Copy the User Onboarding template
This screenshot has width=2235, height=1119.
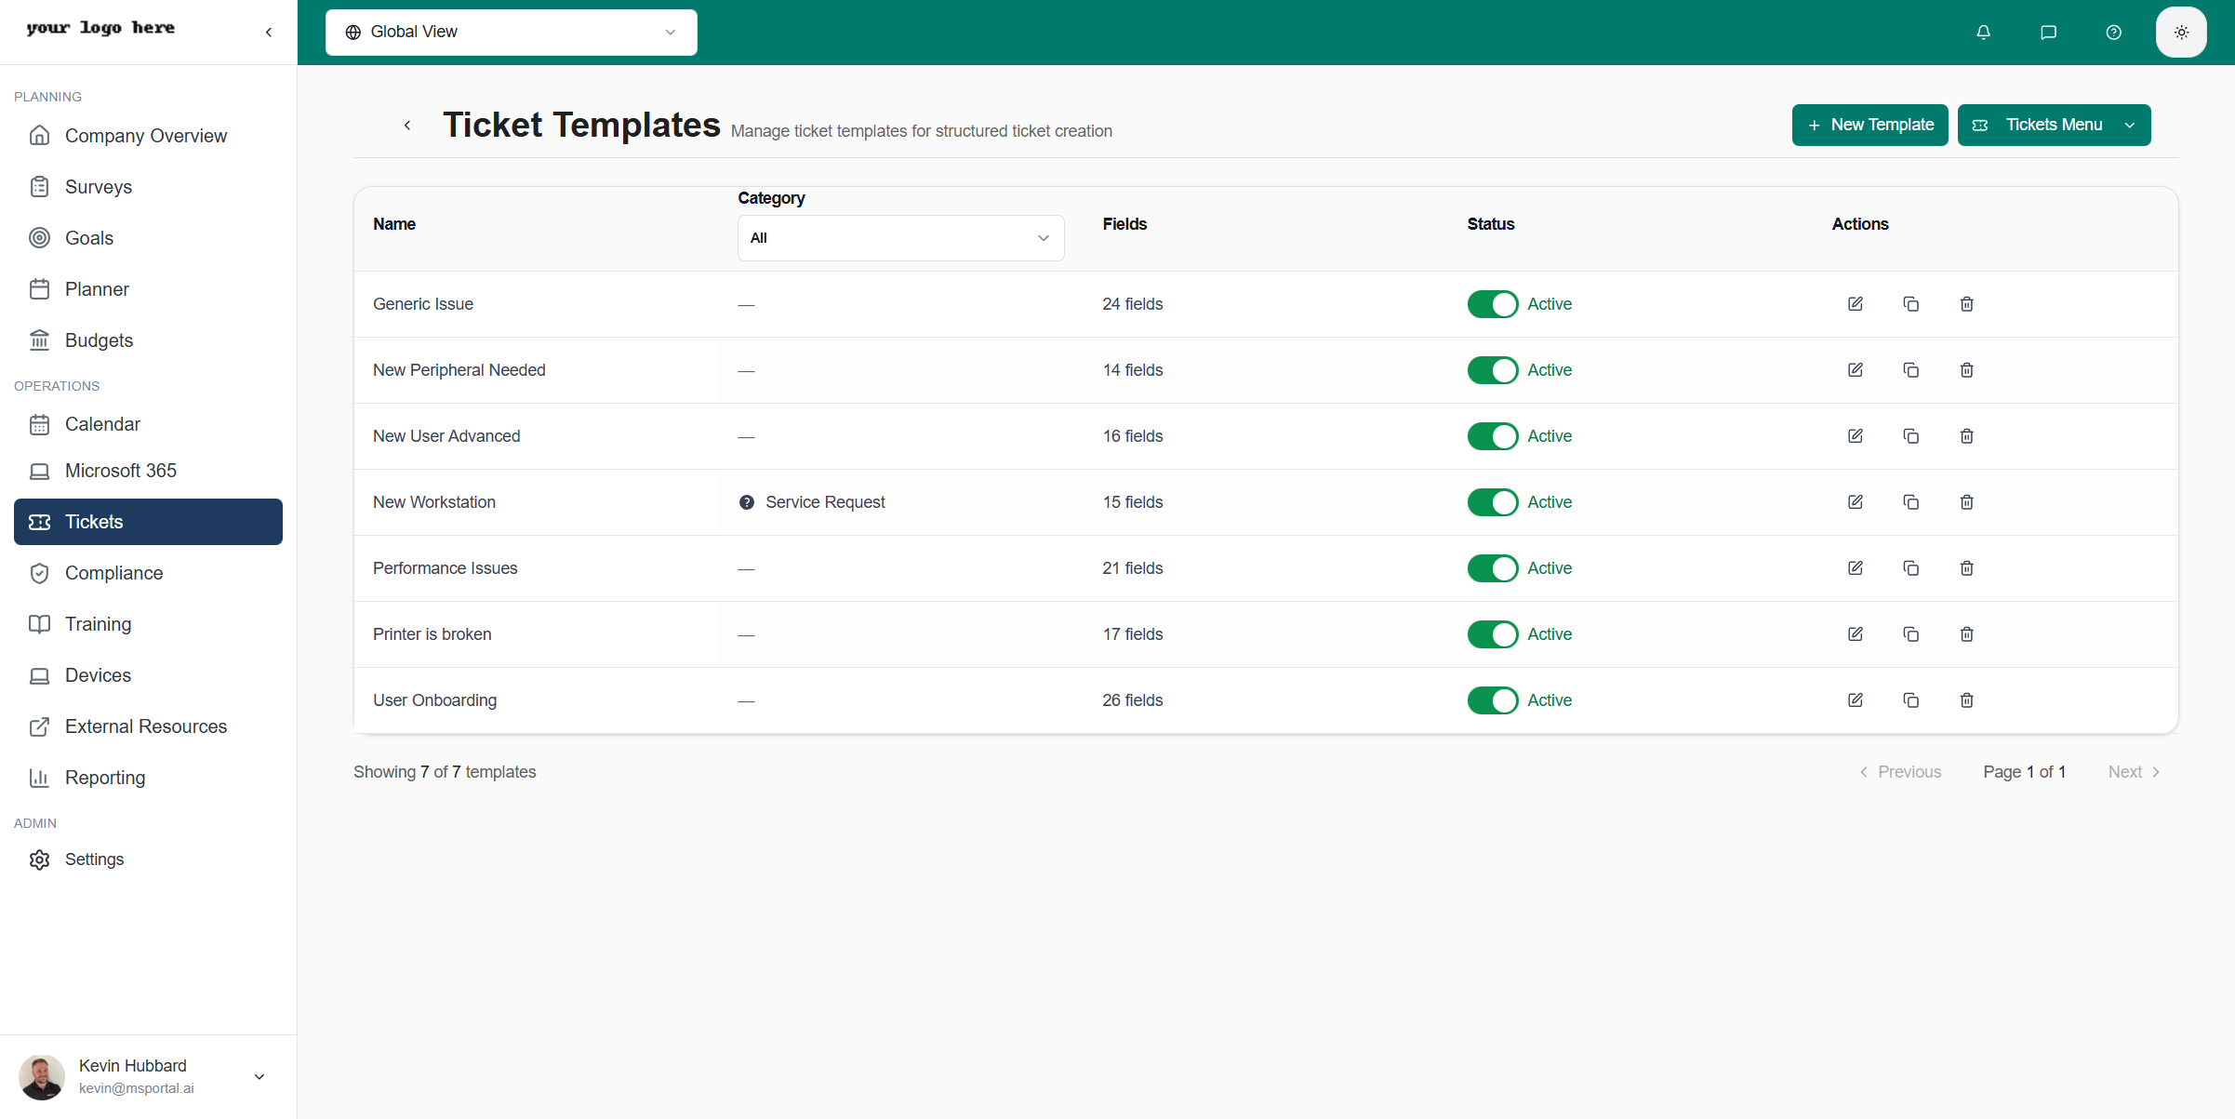[1910, 699]
